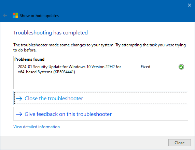Click the Show or hide updates title
Screen dimensions: 195x150
[x=39, y=16]
